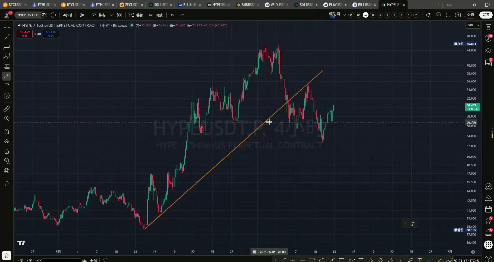Toggle hide all drawings visibility

pos(7,161)
